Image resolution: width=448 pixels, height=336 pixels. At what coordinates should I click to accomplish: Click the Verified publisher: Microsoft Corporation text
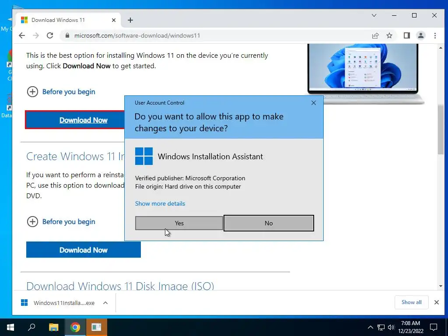coord(190,178)
